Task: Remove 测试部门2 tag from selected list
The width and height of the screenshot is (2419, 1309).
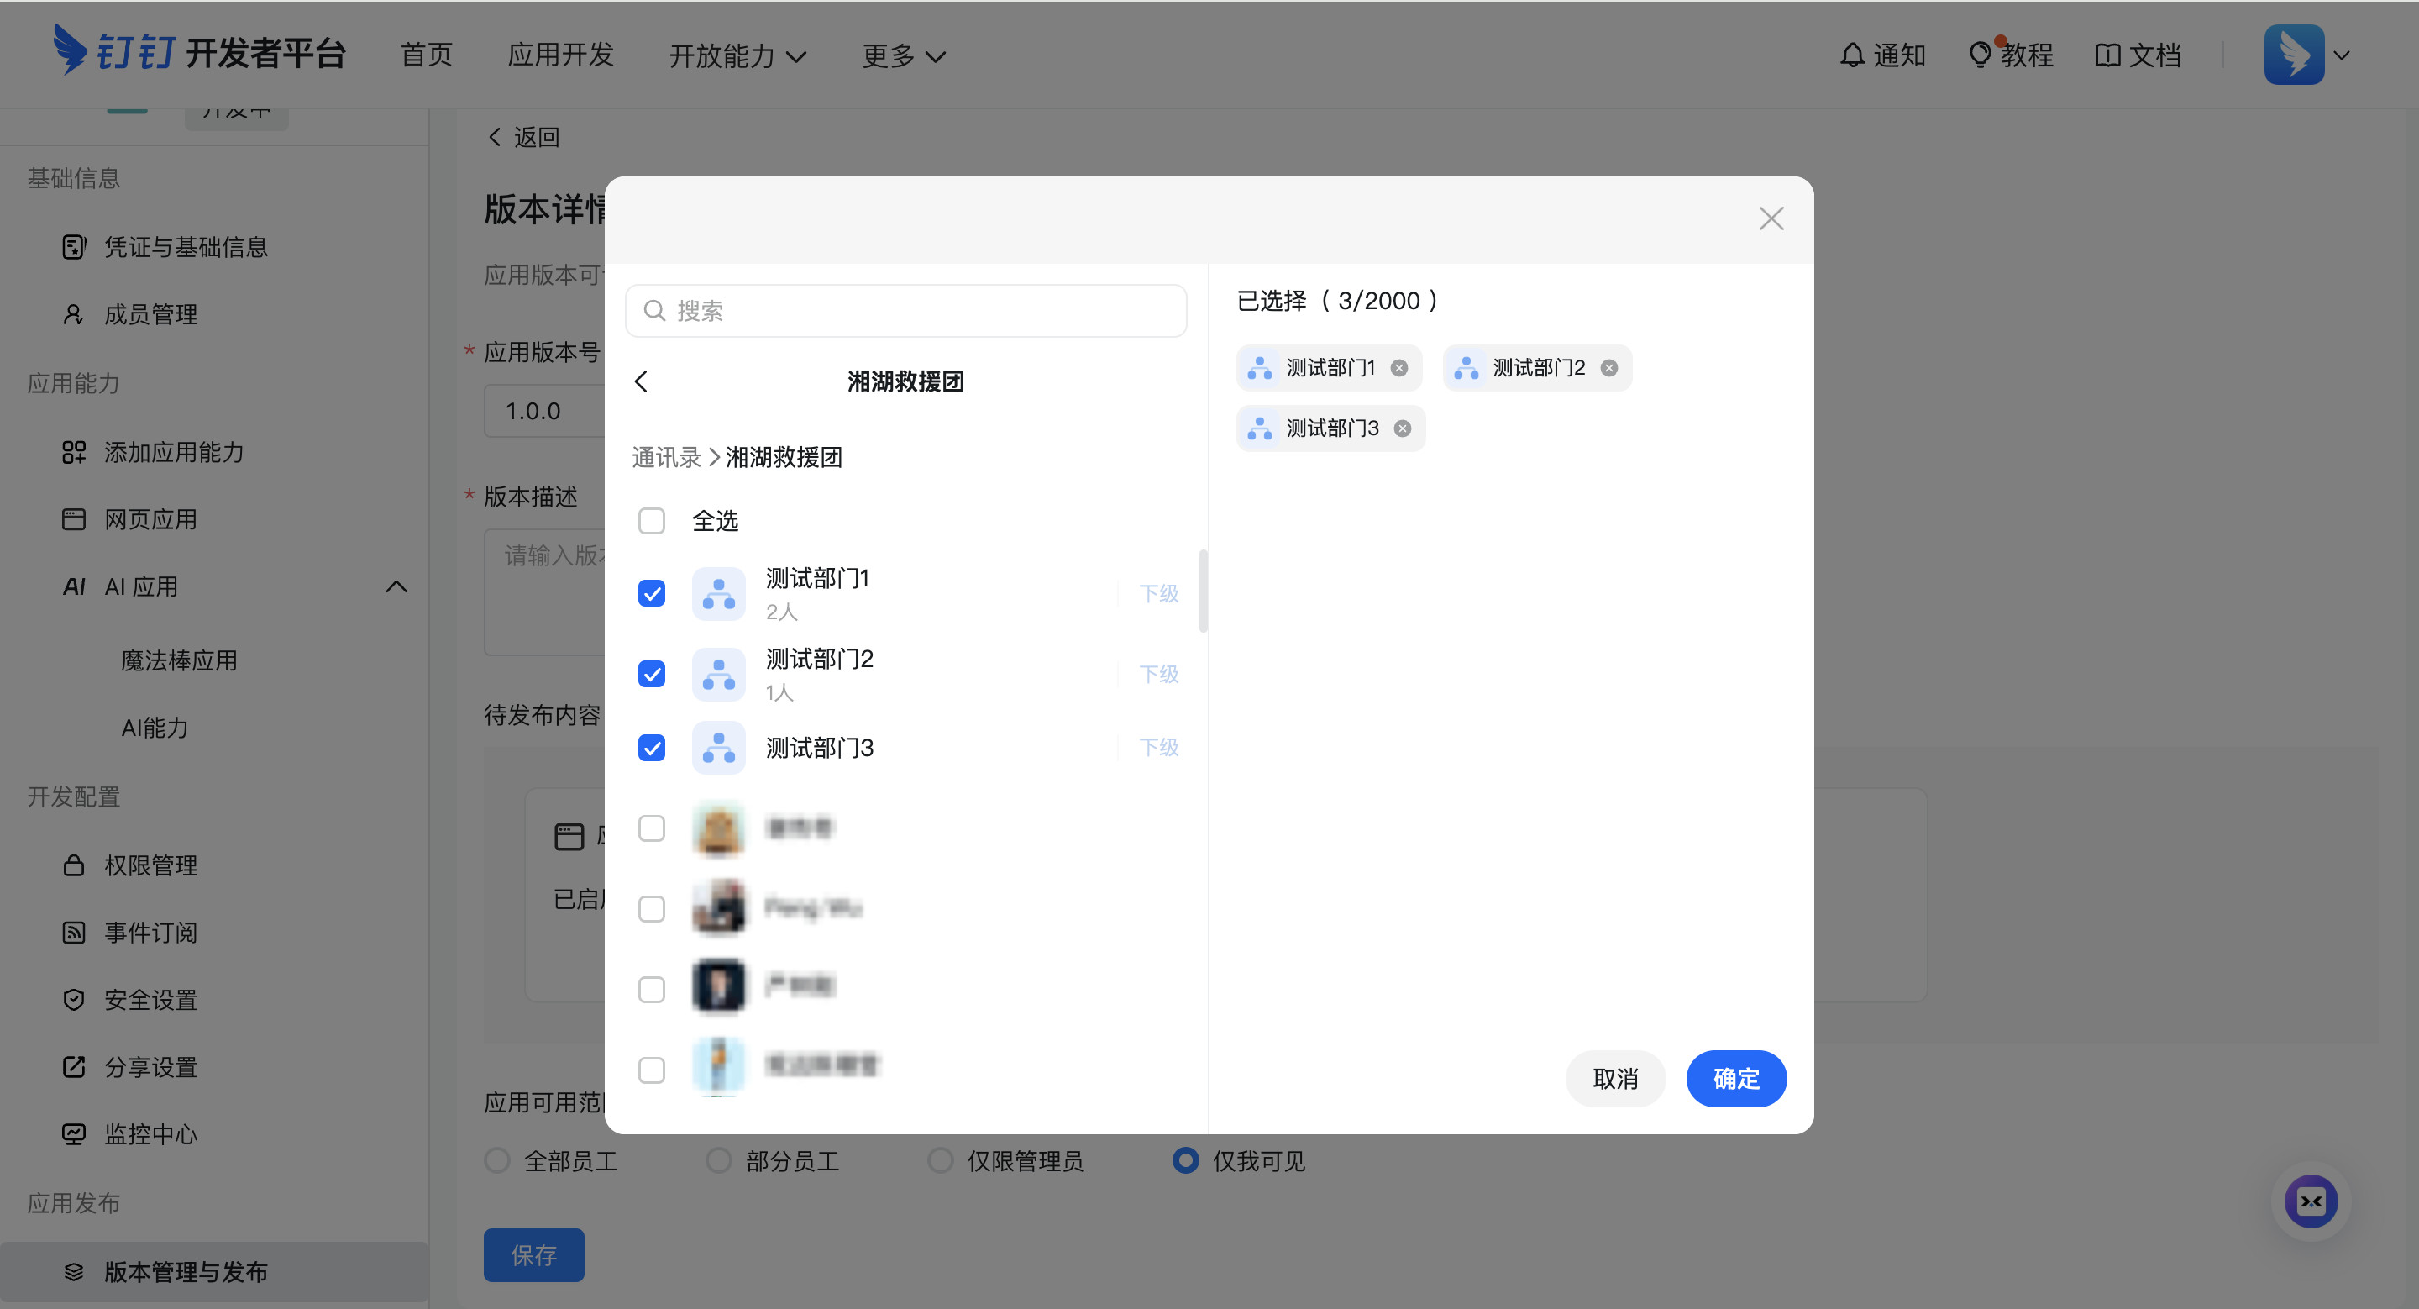Action: pos(1608,368)
